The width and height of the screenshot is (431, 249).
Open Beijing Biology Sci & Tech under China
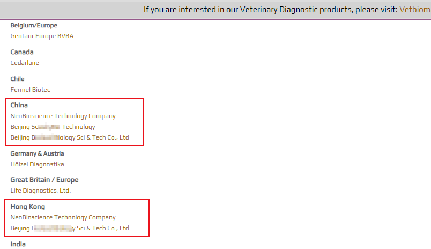pos(70,137)
